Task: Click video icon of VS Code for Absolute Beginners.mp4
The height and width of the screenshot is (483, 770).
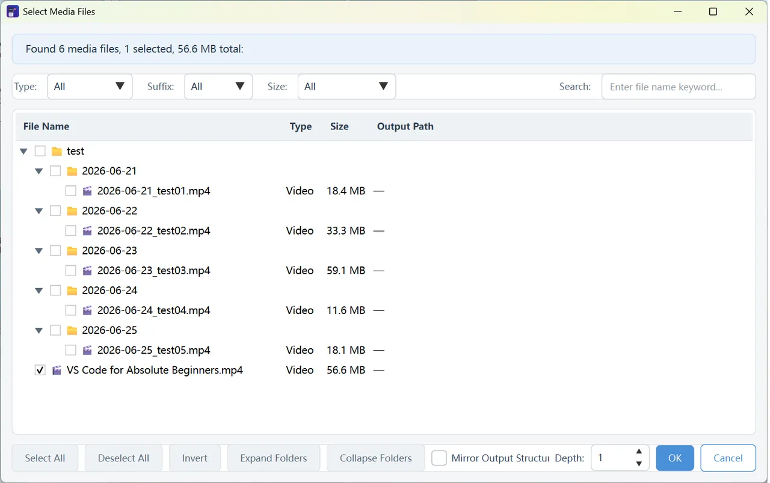Action: pos(57,371)
